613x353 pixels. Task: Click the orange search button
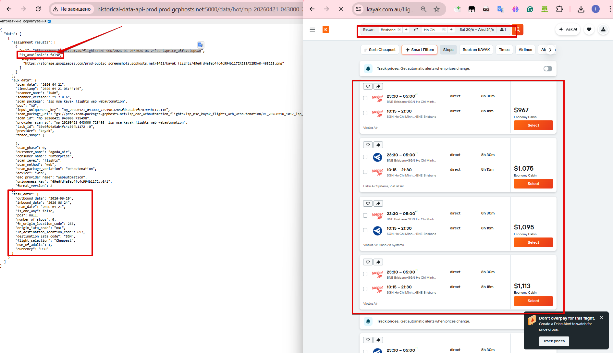(x=518, y=30)
